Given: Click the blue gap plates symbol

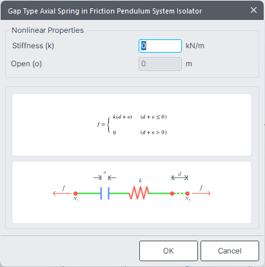Looking at the screenshot, I should tap(105, 193).
